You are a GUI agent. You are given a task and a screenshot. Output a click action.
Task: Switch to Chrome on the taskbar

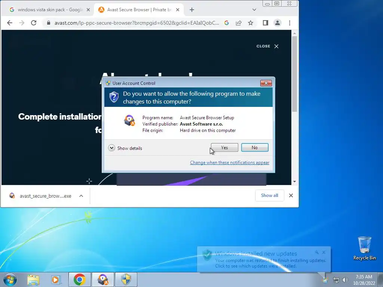click(x=79, y=280)
